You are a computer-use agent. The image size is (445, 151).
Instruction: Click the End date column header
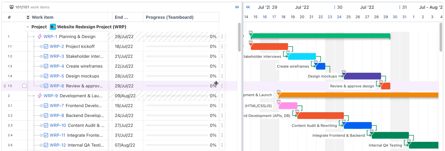point(121,17)
